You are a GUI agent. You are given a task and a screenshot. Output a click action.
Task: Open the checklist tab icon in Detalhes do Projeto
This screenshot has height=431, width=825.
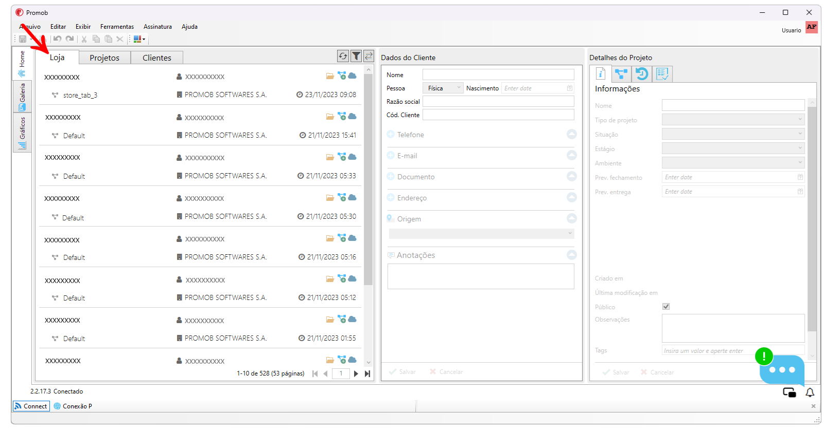click(662, 74)
